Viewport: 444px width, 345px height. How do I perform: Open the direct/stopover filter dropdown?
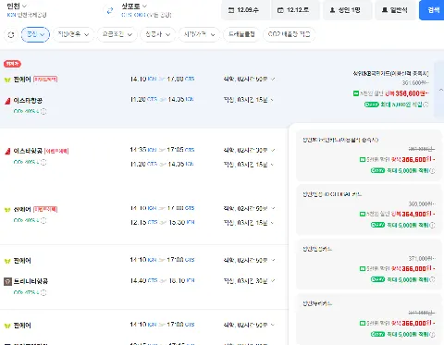(x=73, y=34)
